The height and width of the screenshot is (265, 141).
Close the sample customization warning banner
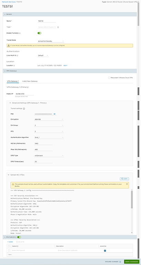pos(127,184)
